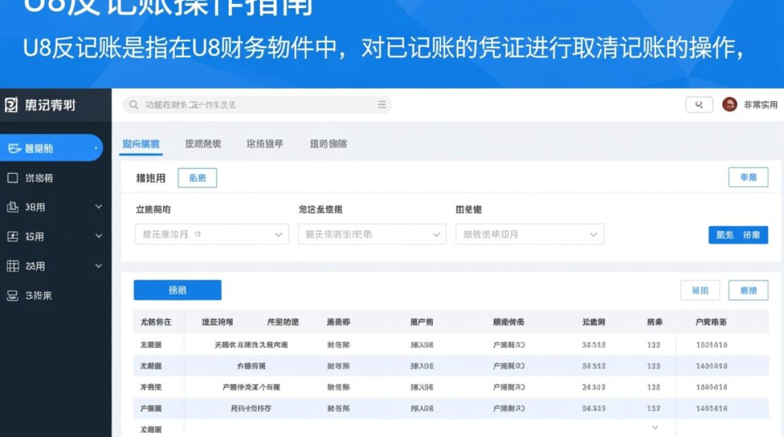Open the third filter dropdown in the form
Screen dimensions: 784x437
pyautogui.click(x=530, y=234)
